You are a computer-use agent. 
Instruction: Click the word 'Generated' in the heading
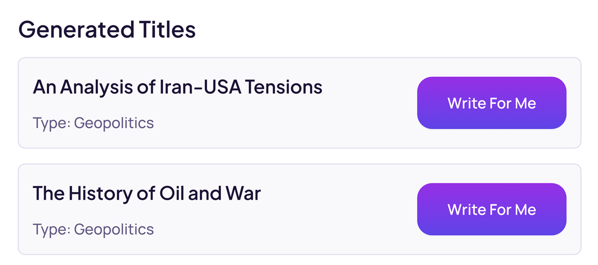click(76, 29)
